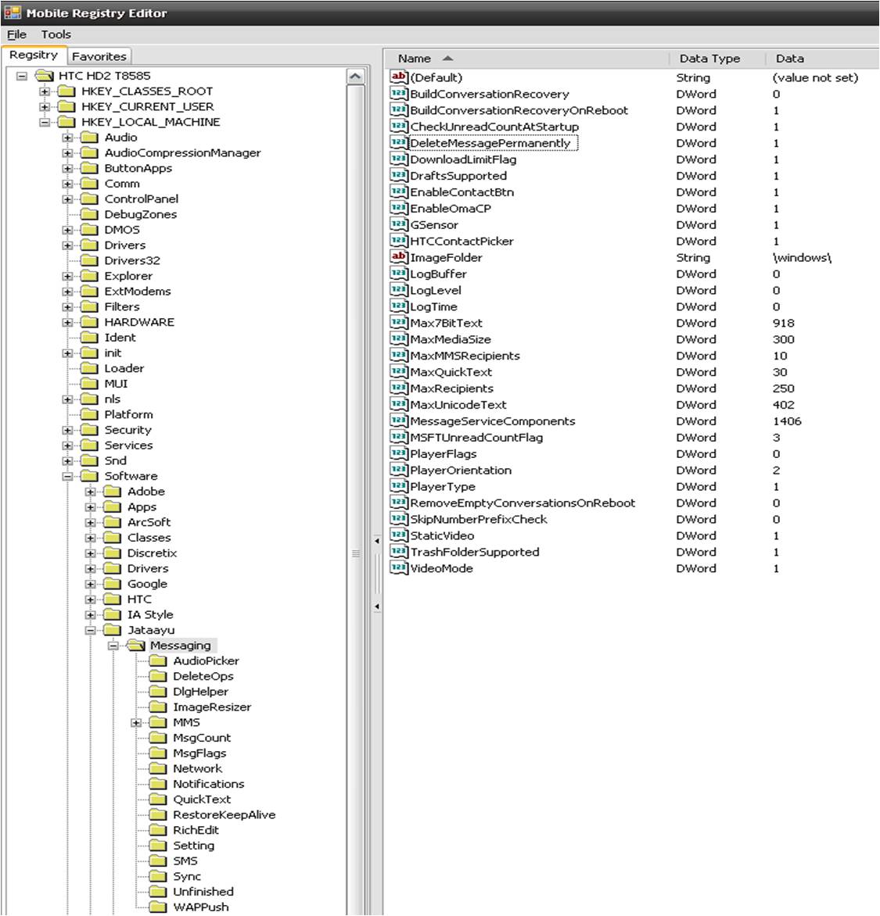Select the DebugZones key
The width and height of the screenshot is (880, 916).
(x=140, y=214)
